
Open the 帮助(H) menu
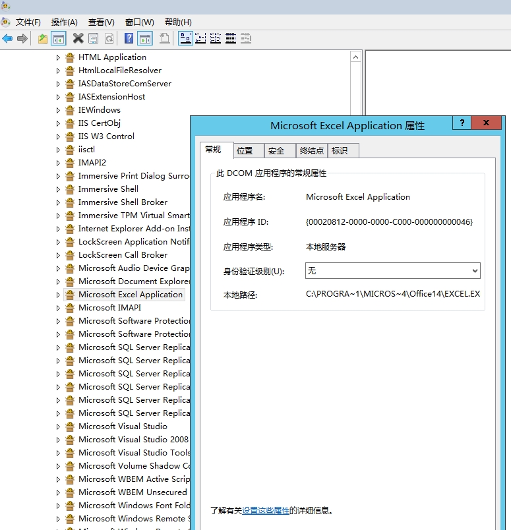pyautogui.click(x=178, y=22)
